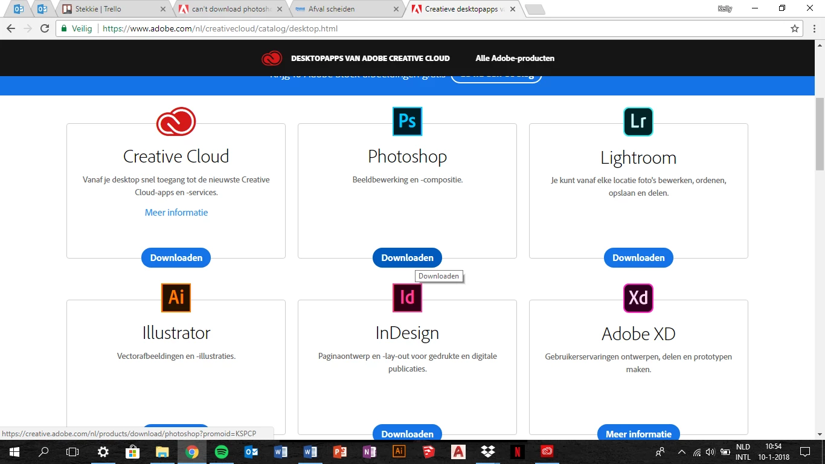This screenshot has width=825, height=464.
Task: Open the Wi-Fi network tray icon
Action: tap(697, 451)
